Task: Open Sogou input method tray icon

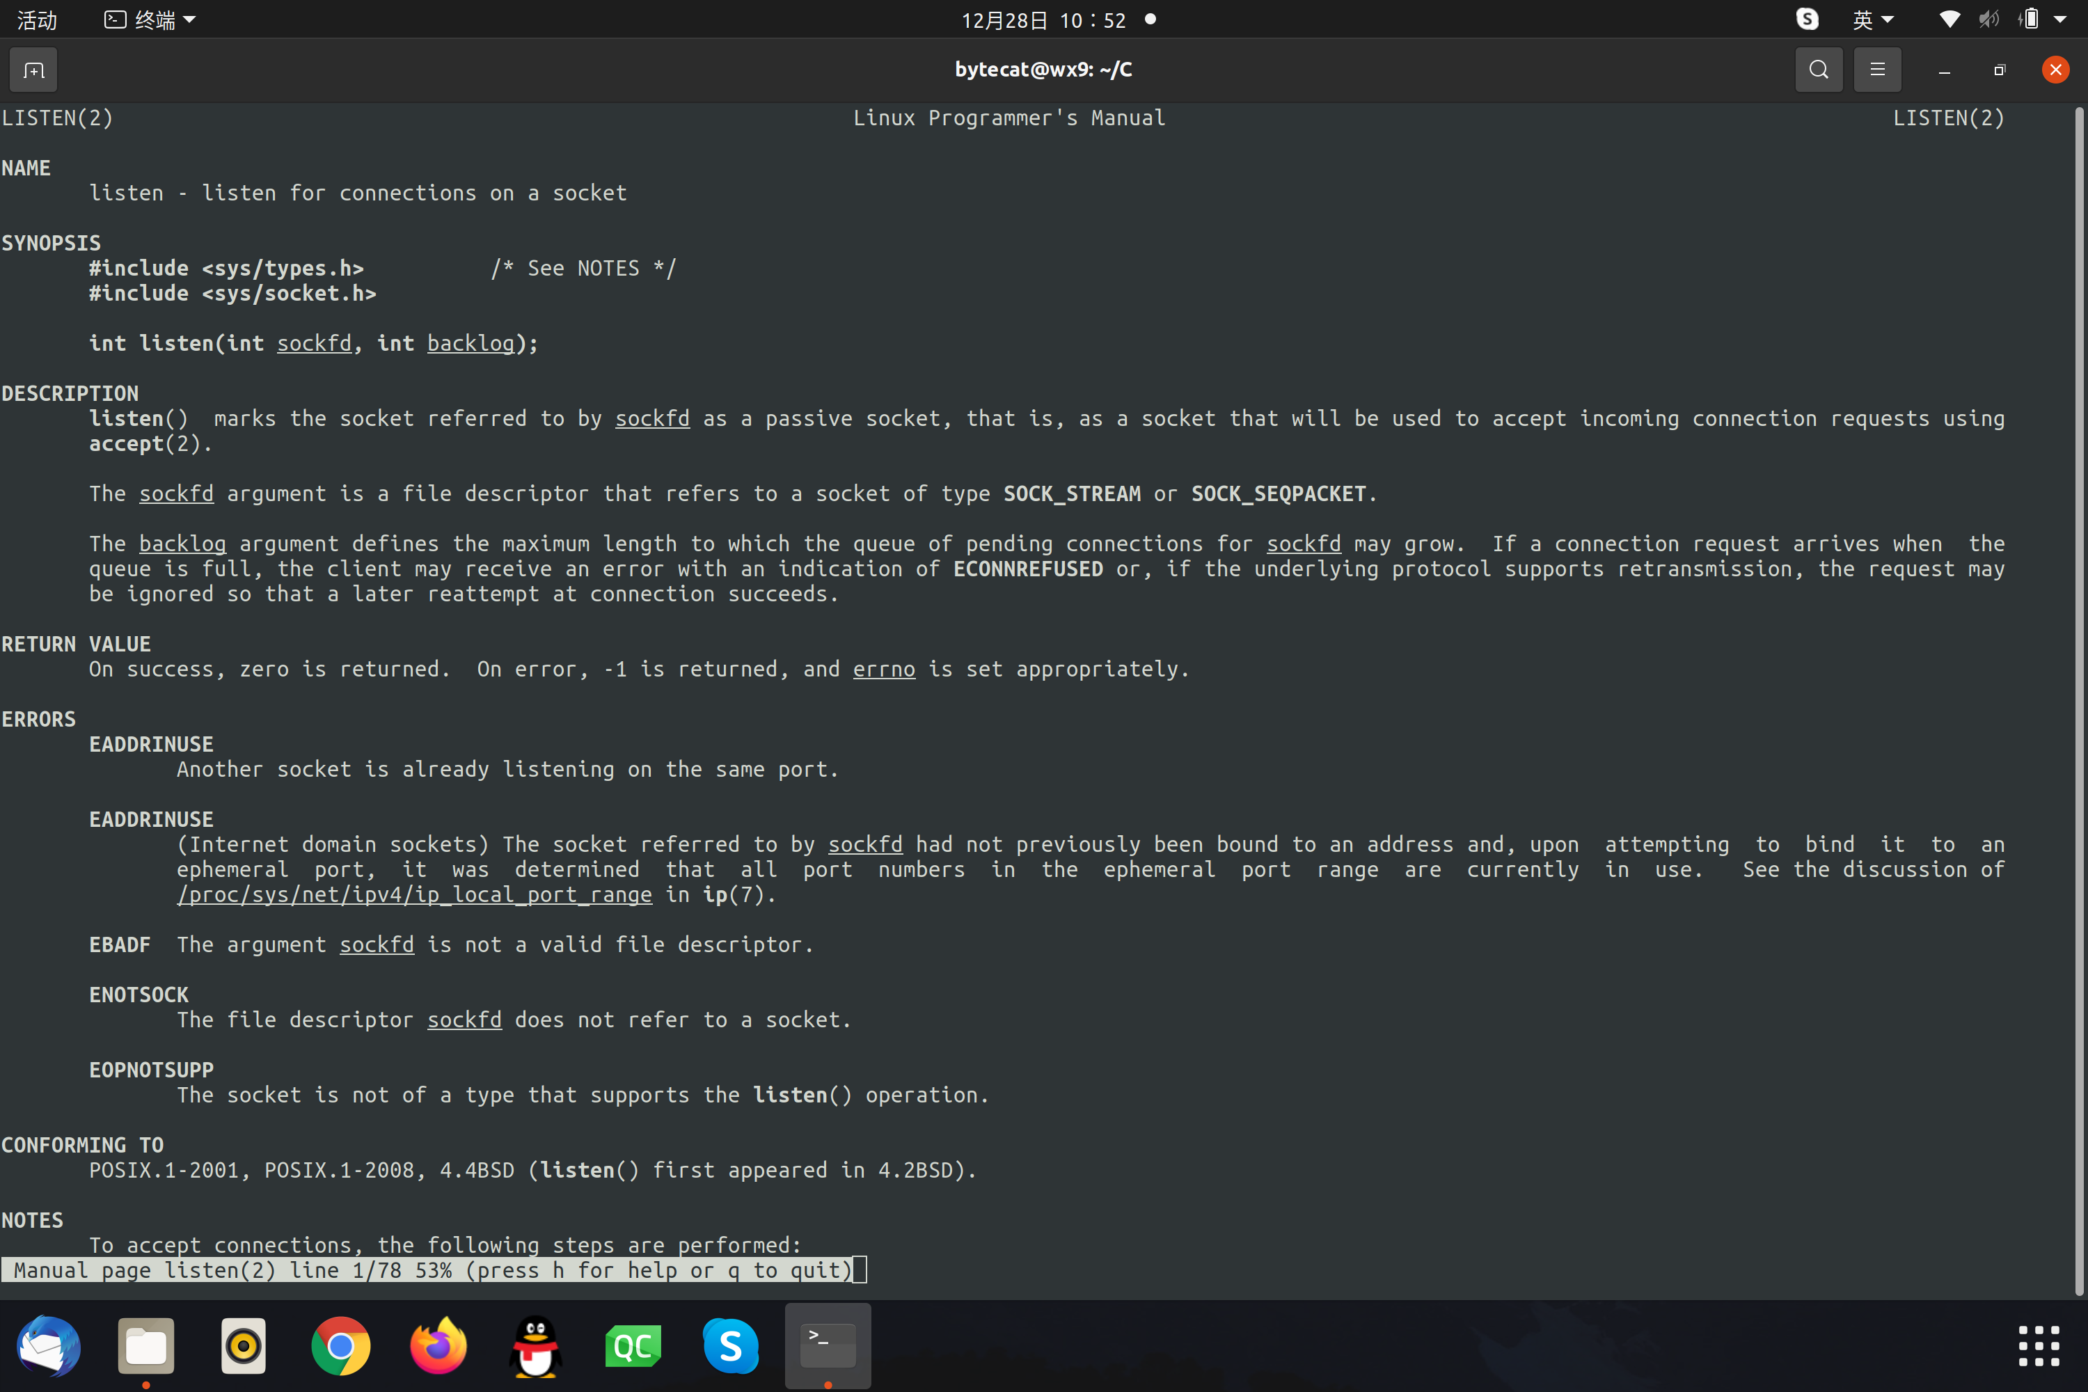Action: [1807, 19]
